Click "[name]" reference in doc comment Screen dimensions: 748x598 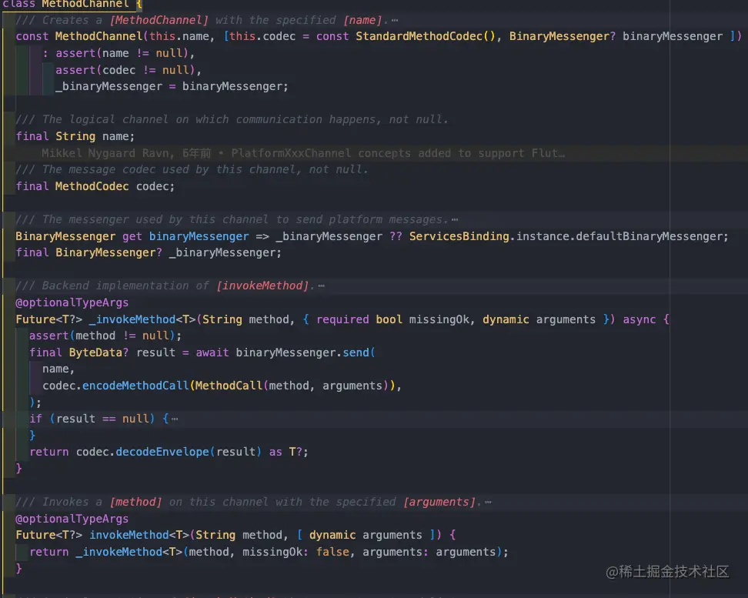tap(362, 20)
